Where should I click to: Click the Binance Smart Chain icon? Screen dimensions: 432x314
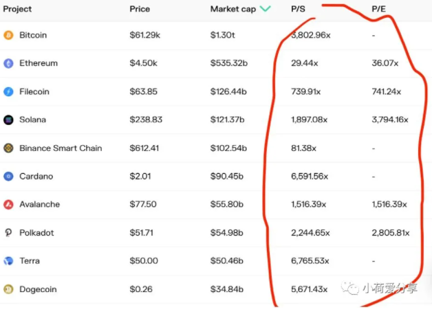(8, 148)
